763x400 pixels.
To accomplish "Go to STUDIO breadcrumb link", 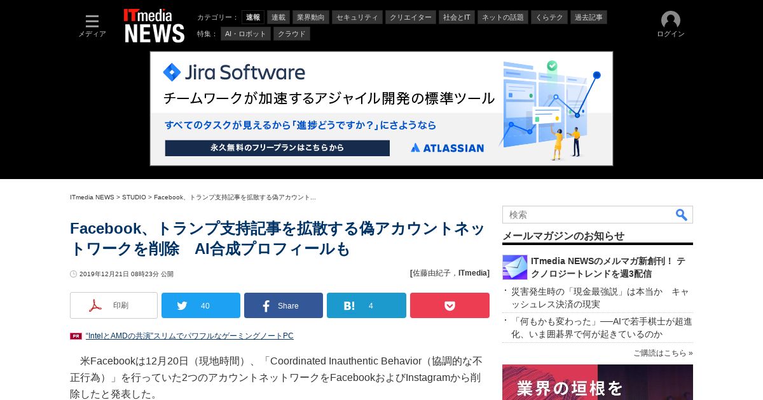I will (134, 197).
